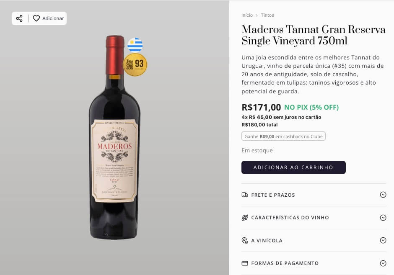Expand Formas de Pagamento chevron
Viewport: 394px width, 275px height.
[383, 263]
